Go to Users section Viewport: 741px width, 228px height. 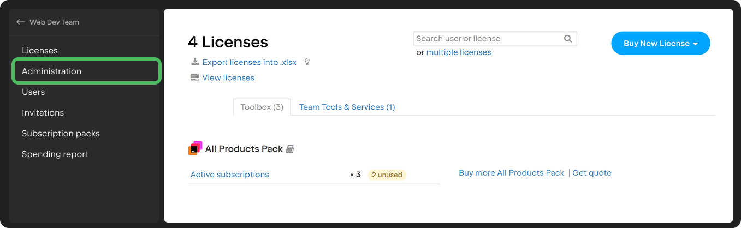(x=33, y=92)
